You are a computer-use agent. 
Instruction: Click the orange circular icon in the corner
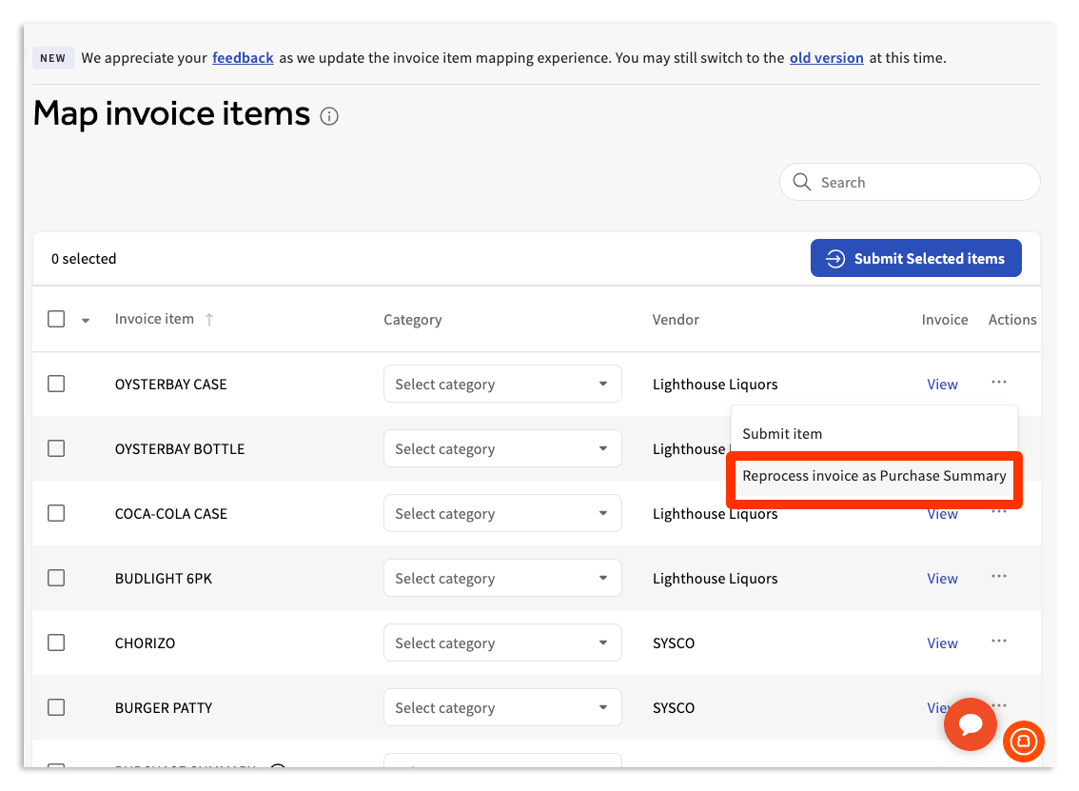tap(1024, 742)
